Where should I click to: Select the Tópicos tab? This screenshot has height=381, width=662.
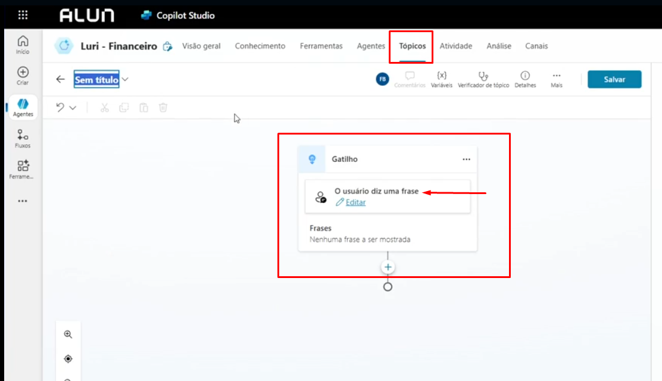[x=413, y=46]
